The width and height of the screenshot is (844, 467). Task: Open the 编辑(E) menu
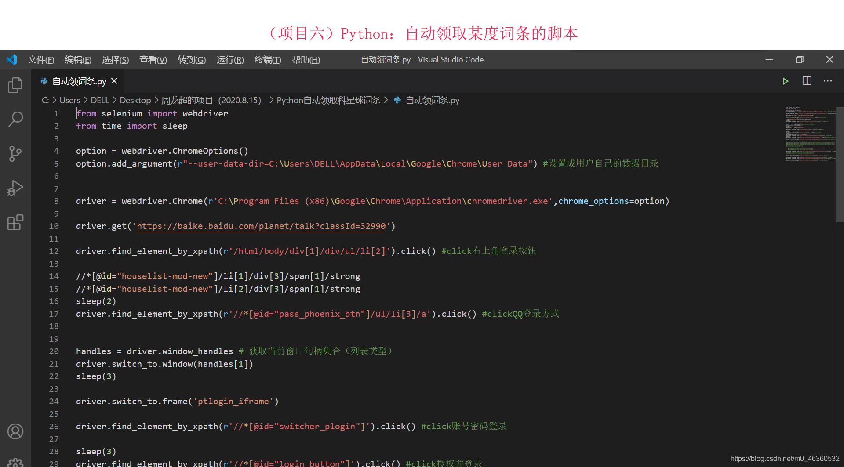click(x=78, y=60)
